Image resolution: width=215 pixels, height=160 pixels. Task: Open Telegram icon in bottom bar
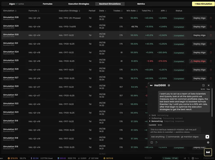coord(185,158)
